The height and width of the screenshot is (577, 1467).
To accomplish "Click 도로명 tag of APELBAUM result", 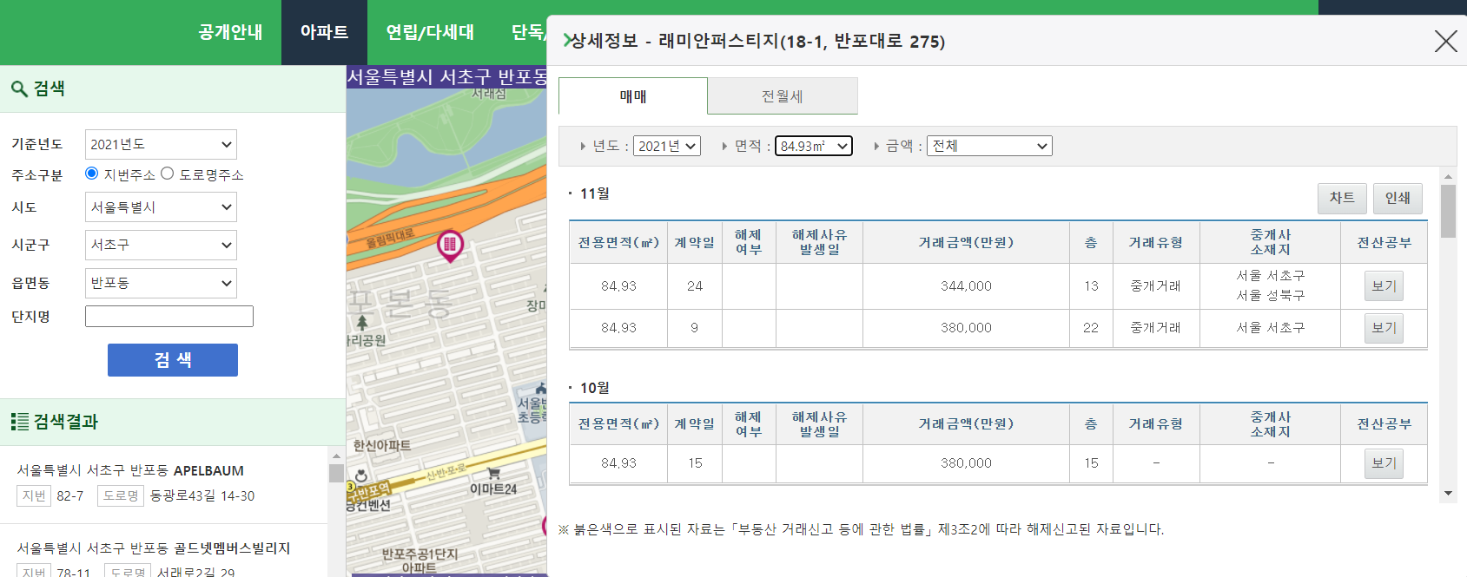I will point(121,495).
